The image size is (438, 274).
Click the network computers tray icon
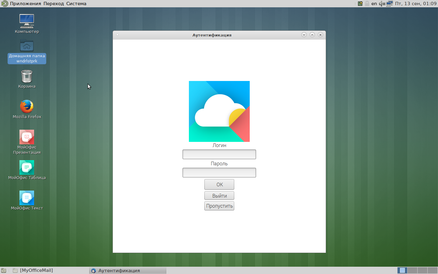pos(390,4)
